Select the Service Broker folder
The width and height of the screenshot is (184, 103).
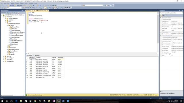tap(14, 51)
